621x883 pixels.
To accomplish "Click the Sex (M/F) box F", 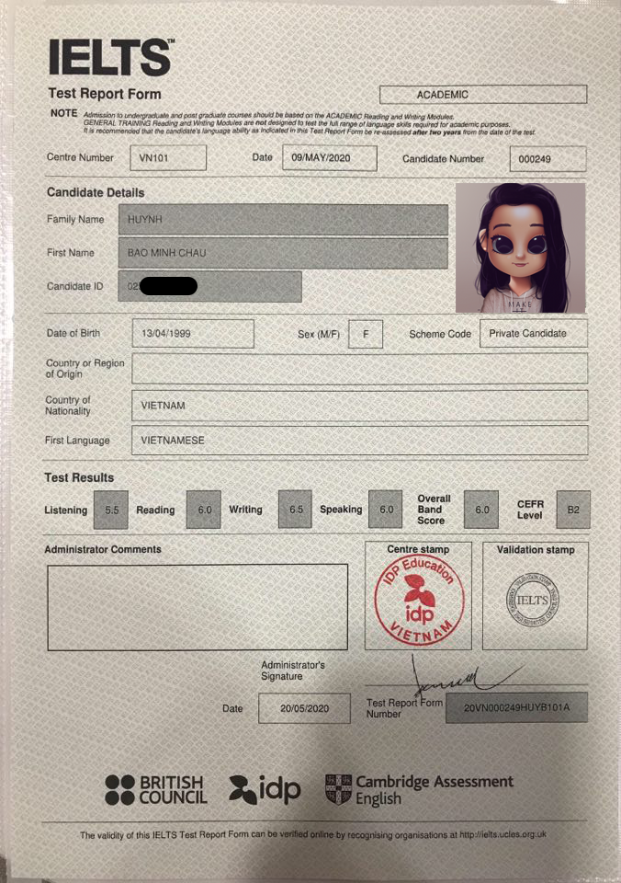I will tap(366, 334).
